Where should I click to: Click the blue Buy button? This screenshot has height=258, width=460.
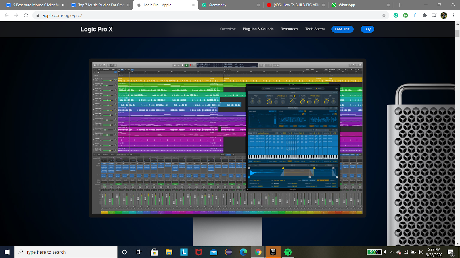(x=367, y=29)
